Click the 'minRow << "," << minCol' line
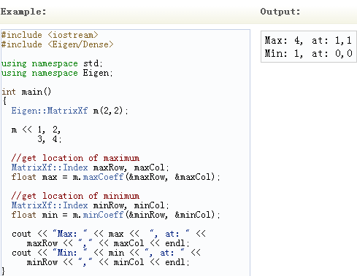 tap(108, 262)
